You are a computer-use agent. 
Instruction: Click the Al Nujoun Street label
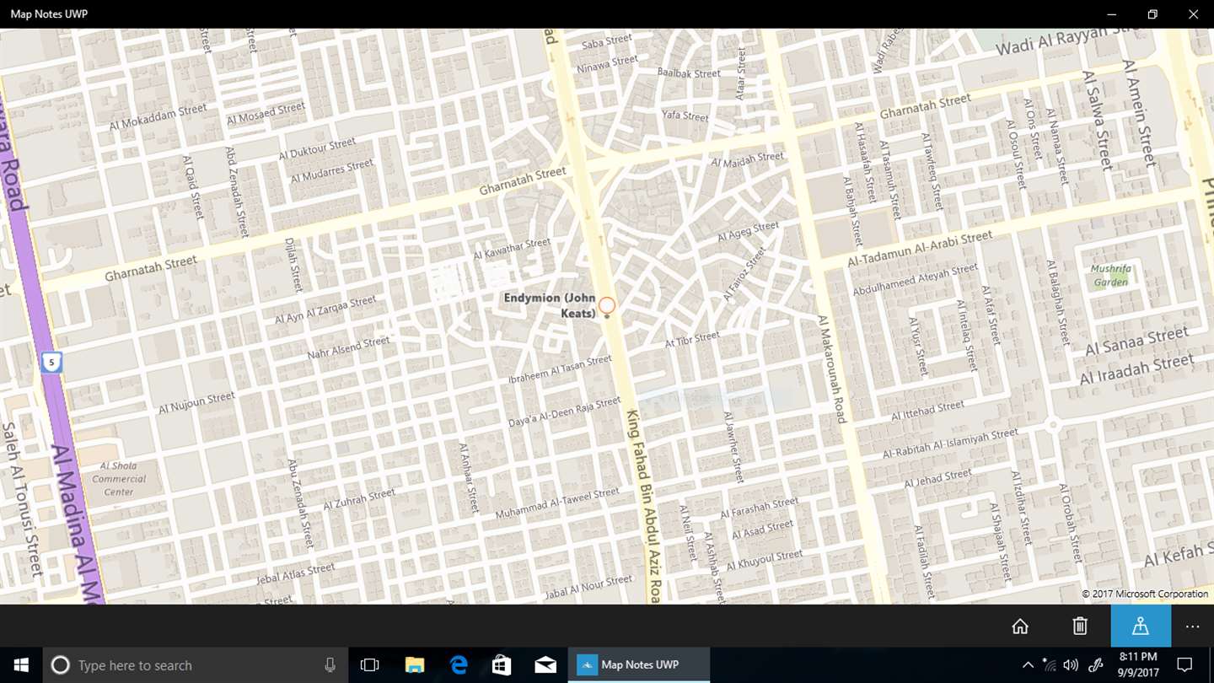tap(196, 403)
